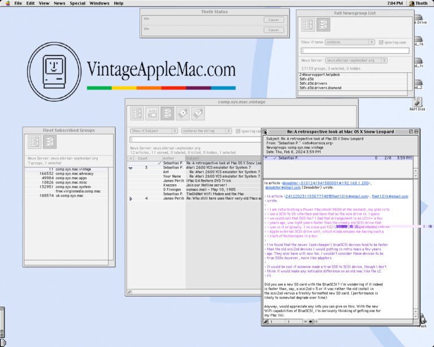This screenshot has height=347, width=434.
Task: Select 3dfx.d3d.drivers in Full Newsgroup List
Action: click(x=353, y=84)
